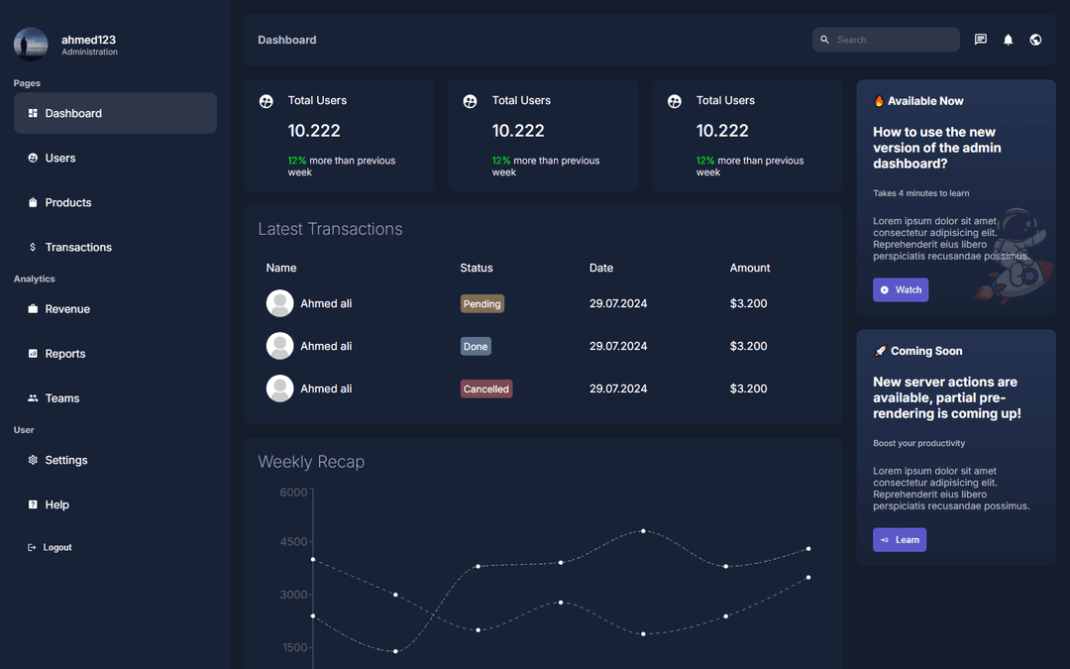1070x669 pixels.
Task: Toggle the Pending status badge on Ahmed ali
Action: pos(482,303)
